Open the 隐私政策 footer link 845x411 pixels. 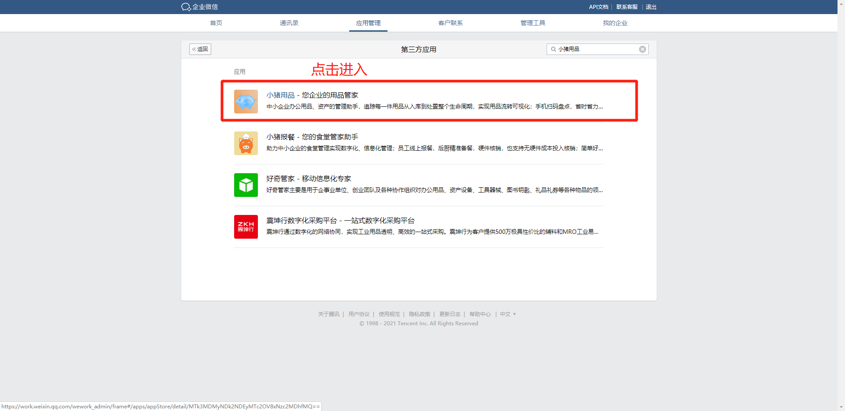(x=419, y=314)
